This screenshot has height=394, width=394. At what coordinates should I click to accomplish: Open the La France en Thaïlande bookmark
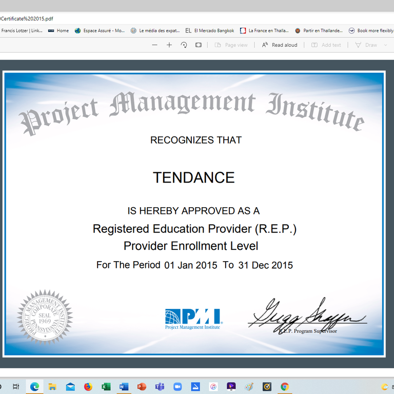pos(264,31)
